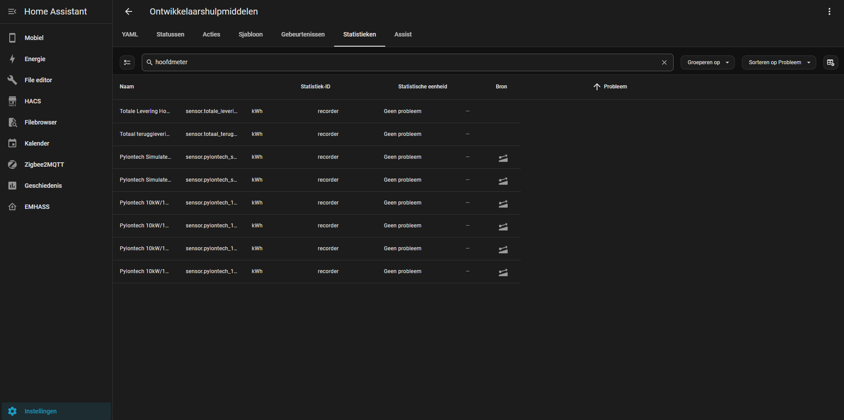Viewport: 844px width, 420px height.
Task: Clear the hoofdmeter search text
Action: [664, 62]
